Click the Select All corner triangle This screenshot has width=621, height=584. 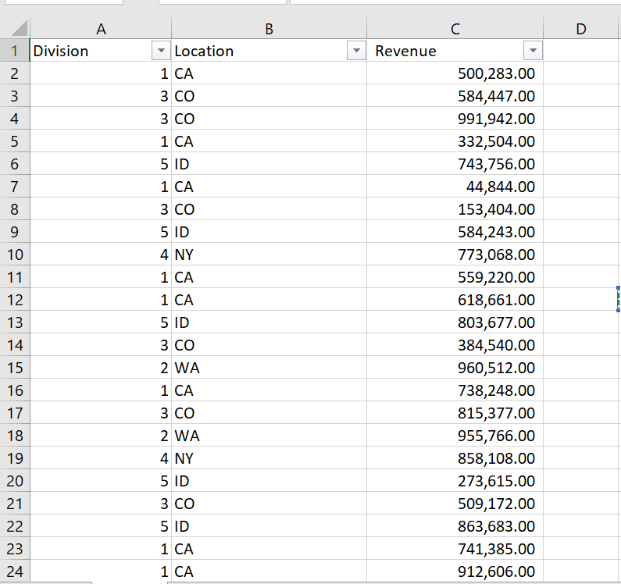(x=16, y=30)
